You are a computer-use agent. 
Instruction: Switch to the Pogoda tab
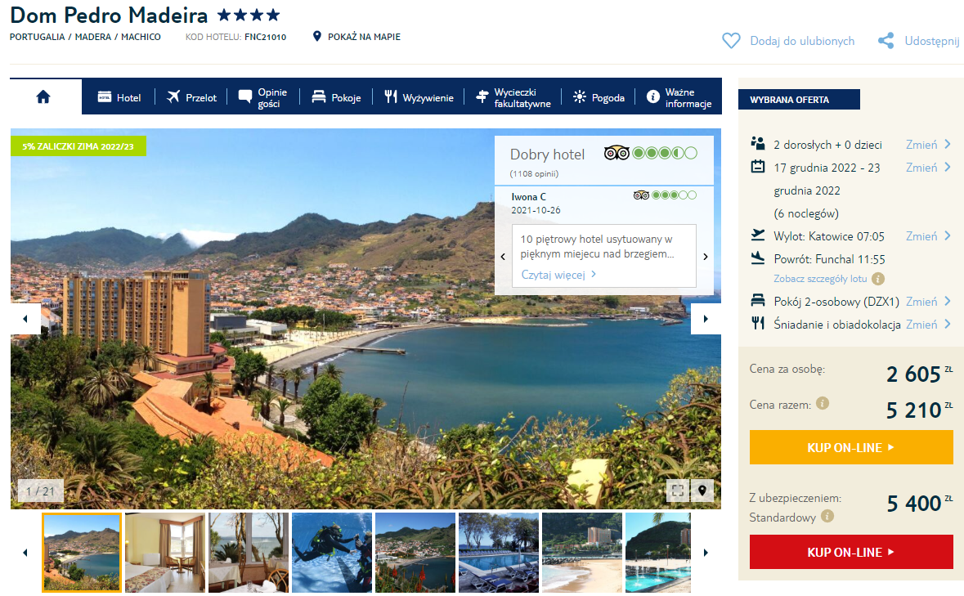click(599, 97)
